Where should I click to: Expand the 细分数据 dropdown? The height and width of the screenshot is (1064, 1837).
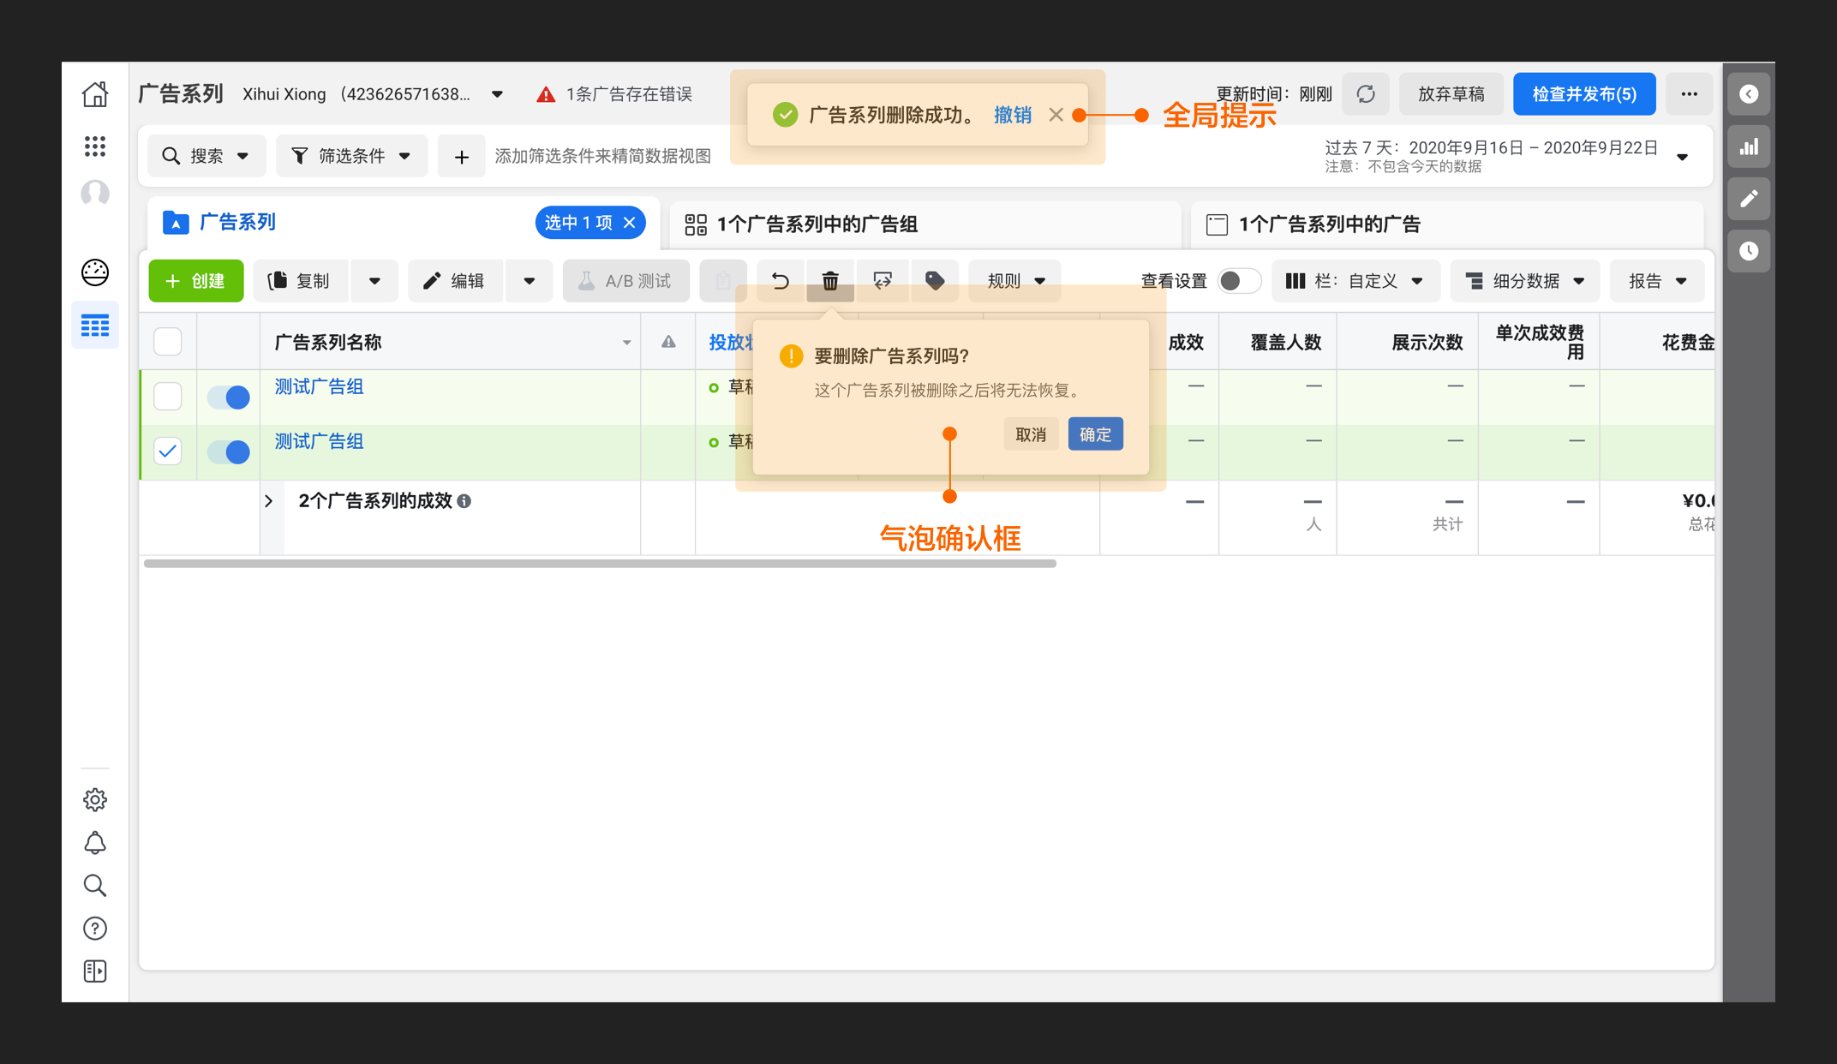[1525, 281]
